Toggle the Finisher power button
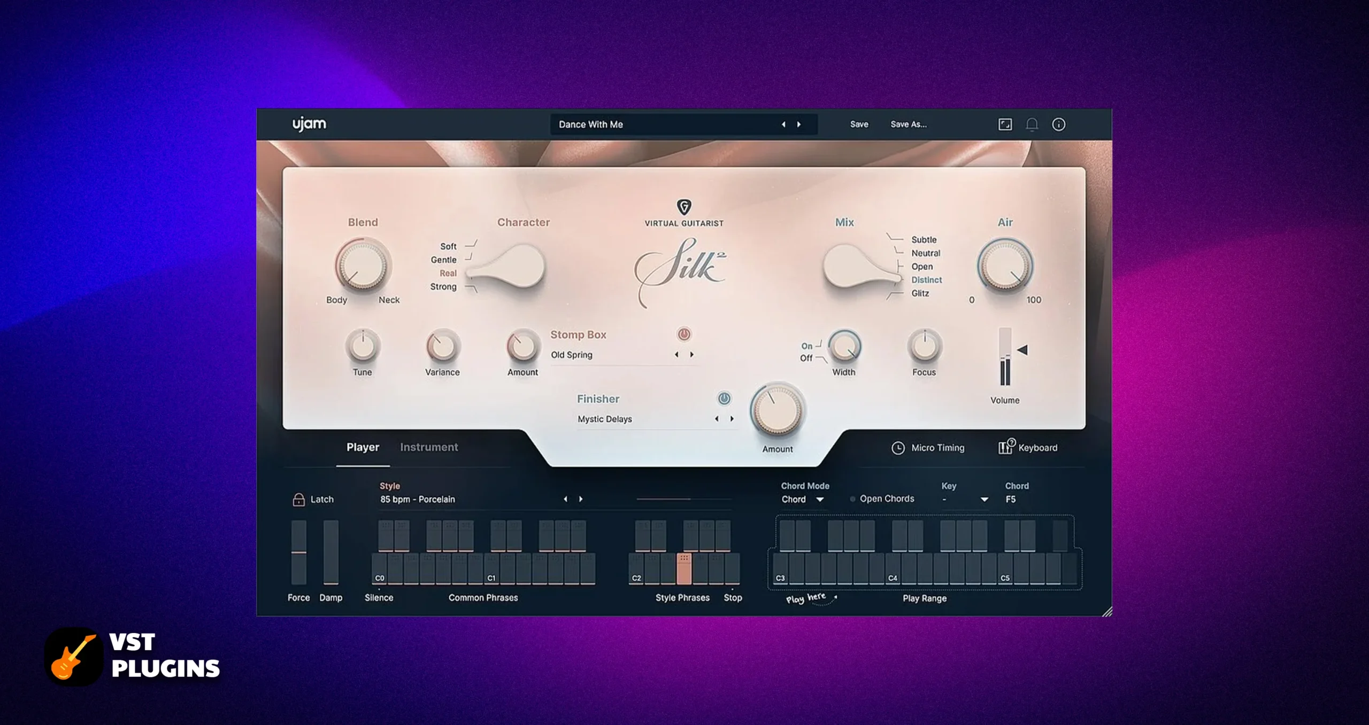This screenshot has width=1369, height=725. click(724, 399)
